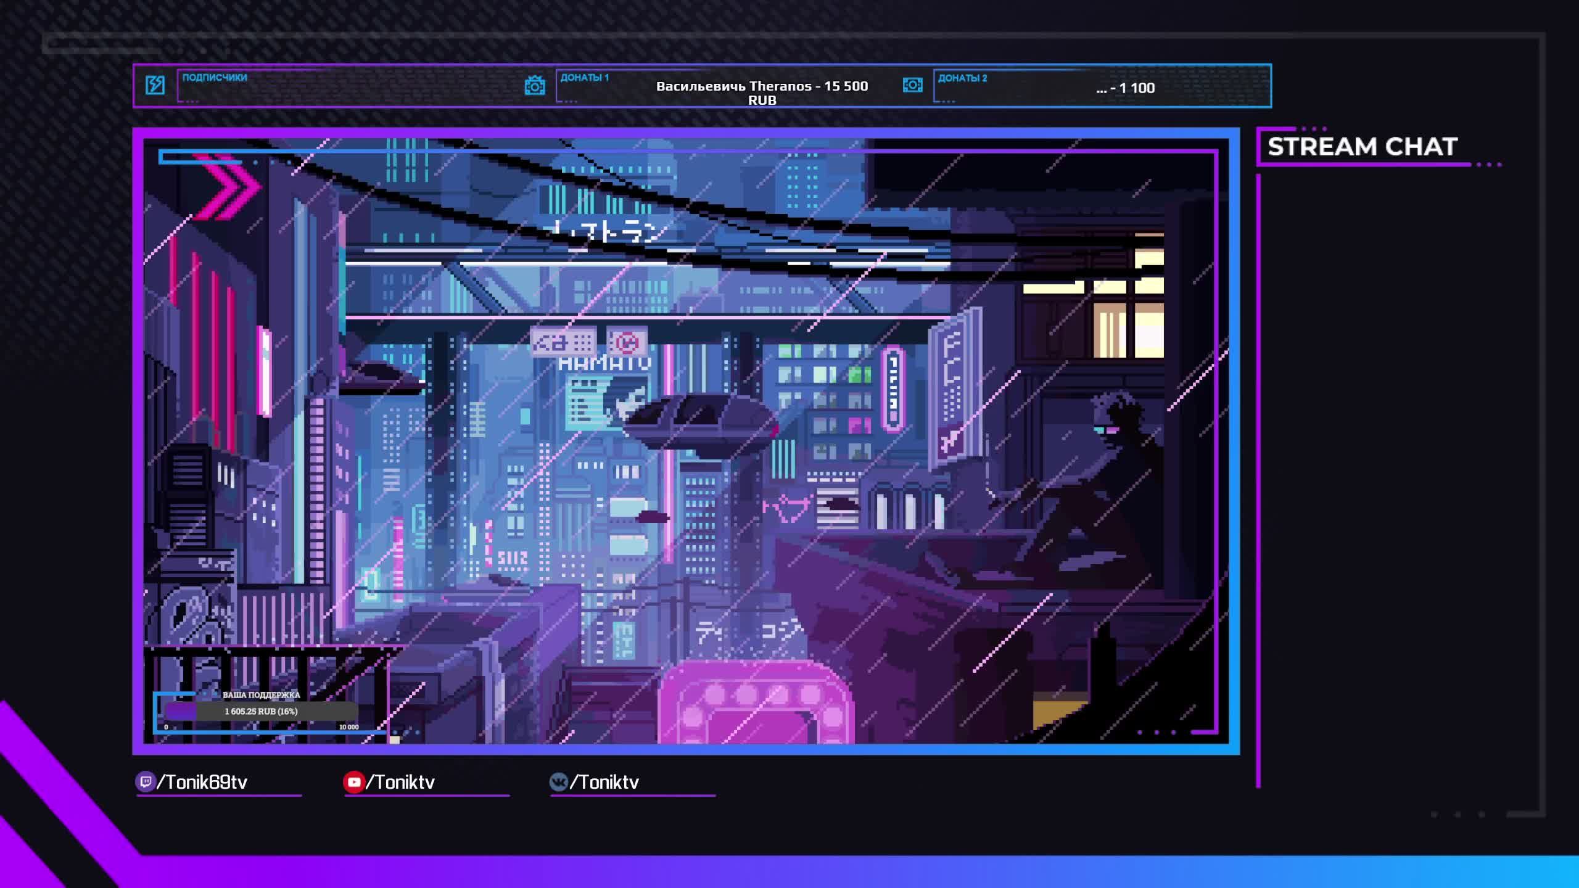Select the ДОНАТЫ 1 panel label

[x=584, y=78]
